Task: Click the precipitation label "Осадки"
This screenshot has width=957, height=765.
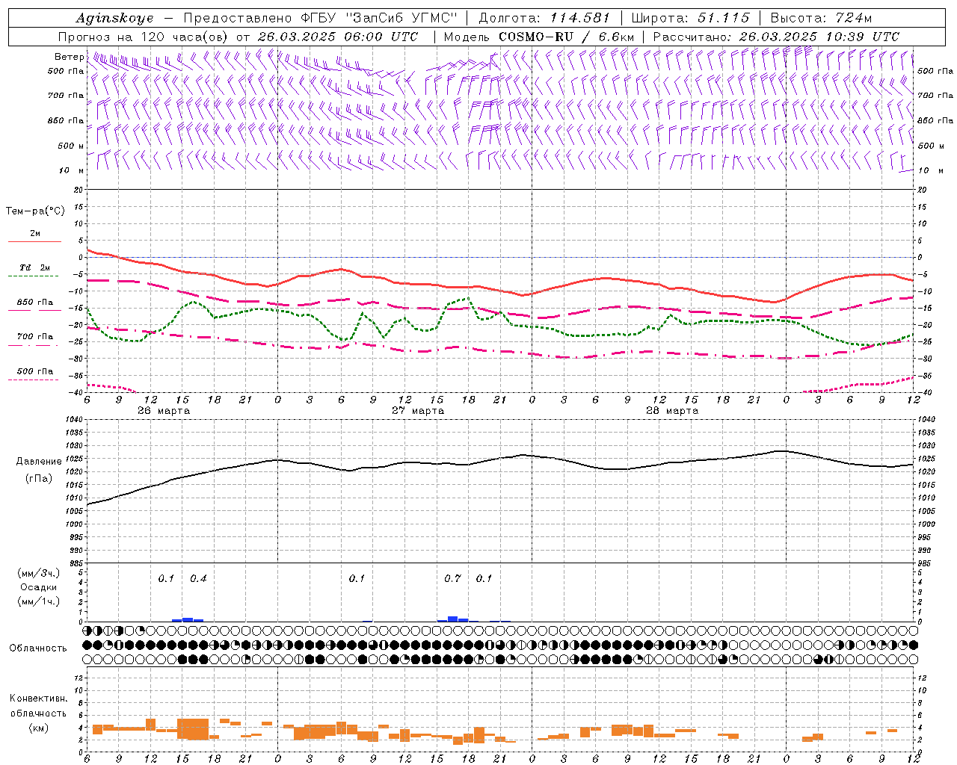Action: [39, 587]
